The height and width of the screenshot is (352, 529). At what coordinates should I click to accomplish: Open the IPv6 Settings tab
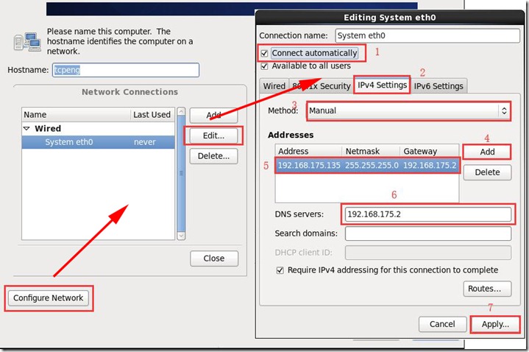pyautogui.click(x=439, y=86)
